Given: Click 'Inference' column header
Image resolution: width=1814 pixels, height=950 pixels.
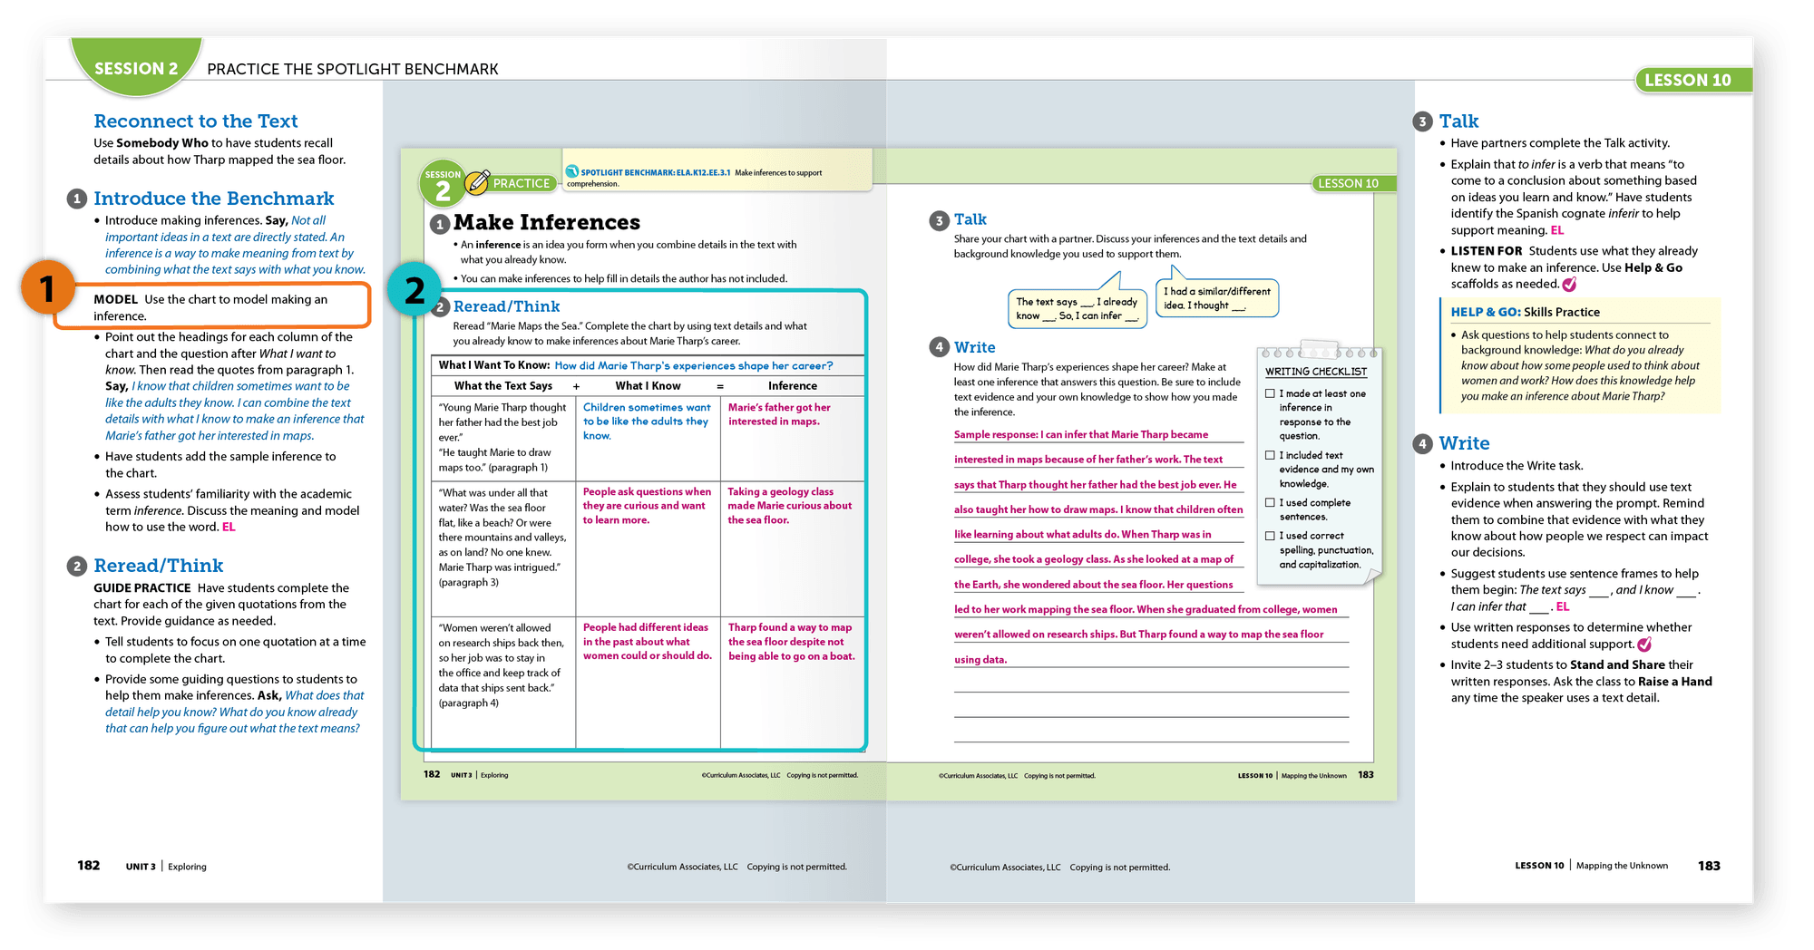Looking at the screenshot, I should point(793,386).
